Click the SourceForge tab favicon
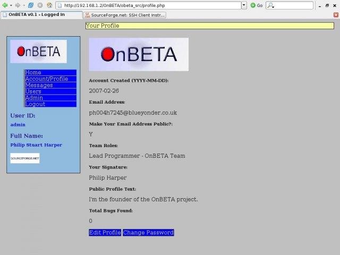This screenshot has height=255, width=340. coord(87,15)
